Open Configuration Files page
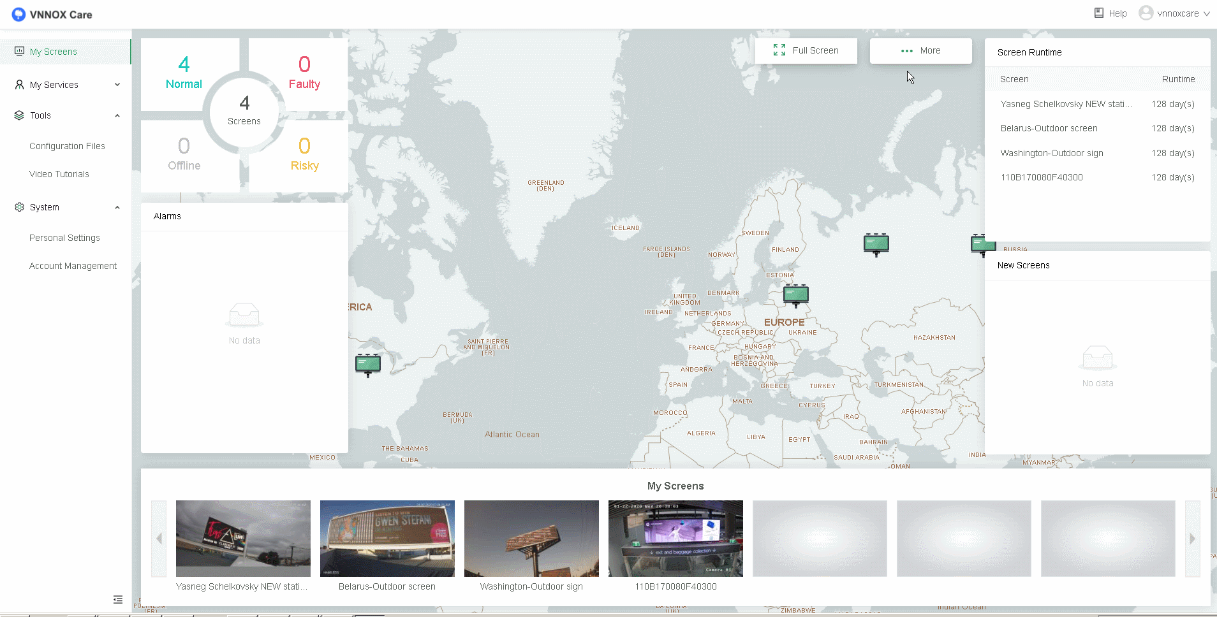The image size is (1217, 617). click(67, 146)
